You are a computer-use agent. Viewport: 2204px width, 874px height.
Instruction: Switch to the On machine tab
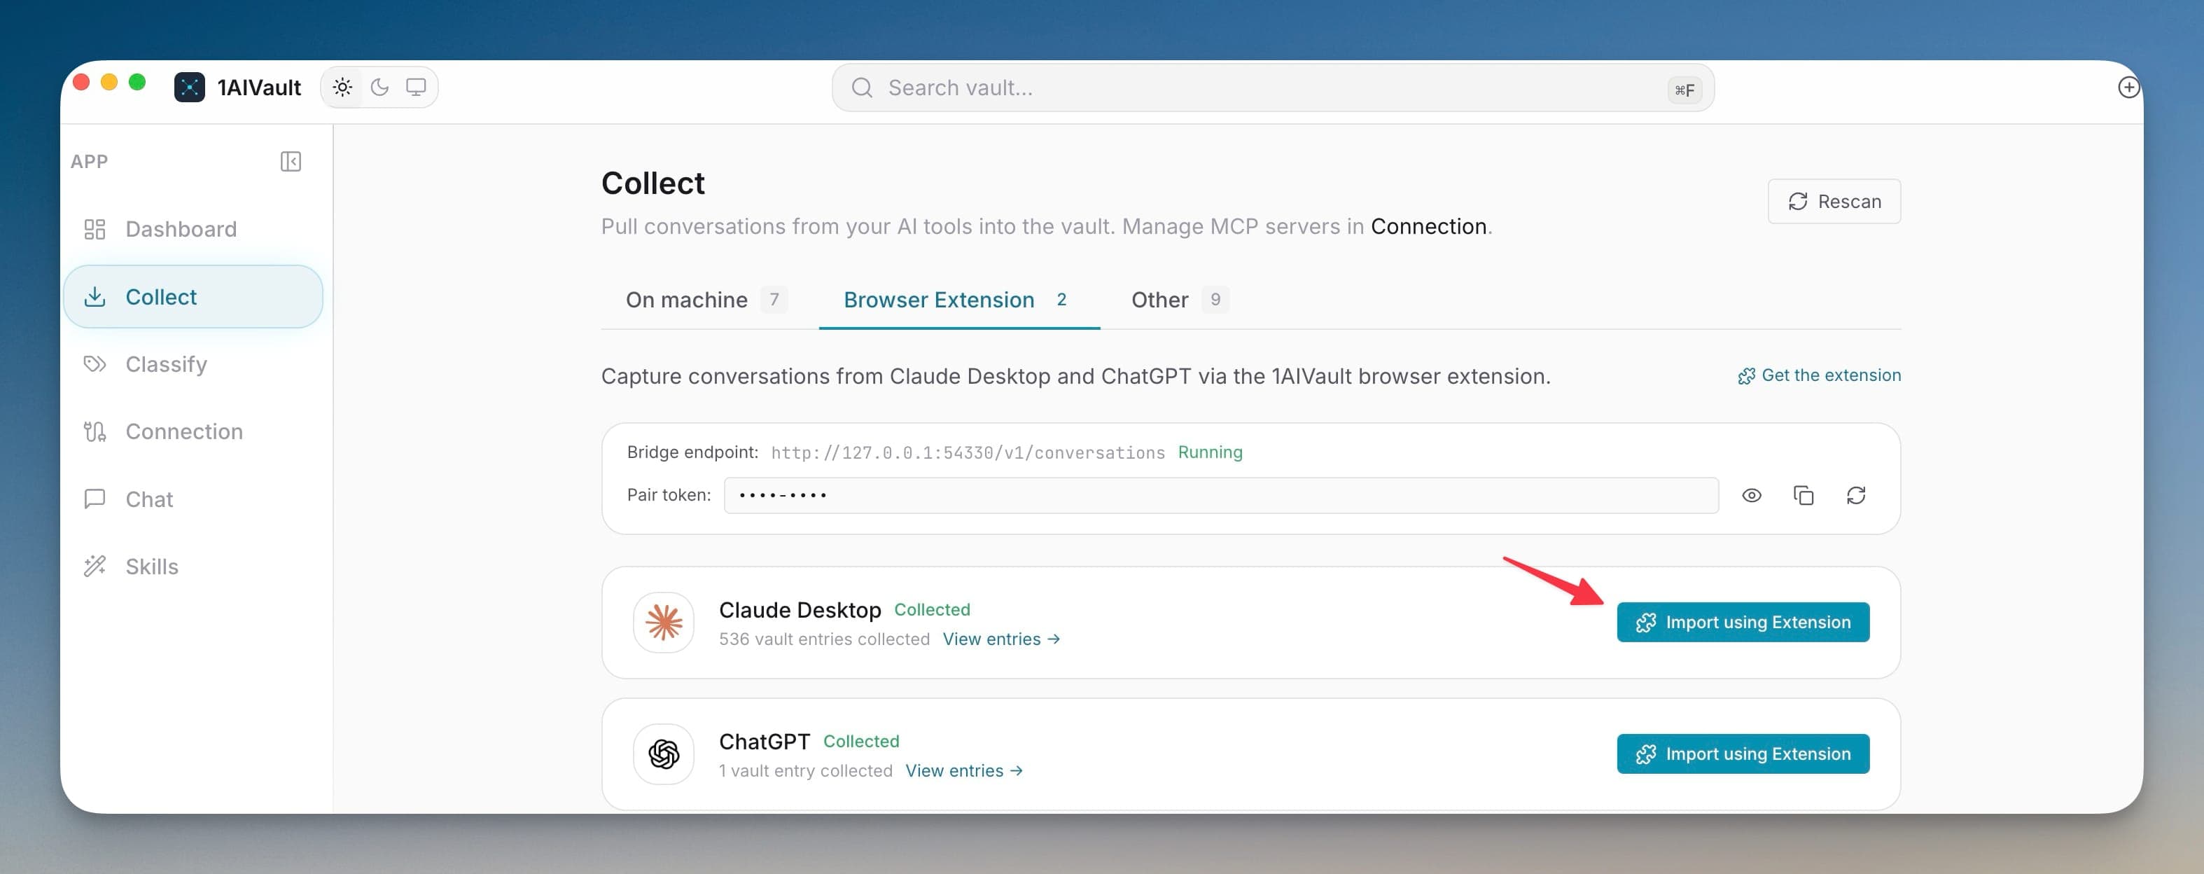706,300
